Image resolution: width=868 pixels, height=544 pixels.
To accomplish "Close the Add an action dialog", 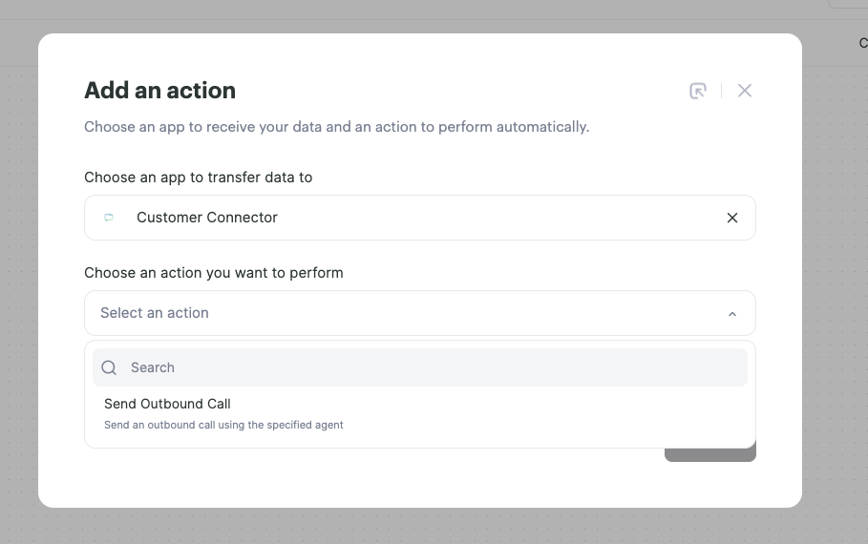I will point(745,91).
